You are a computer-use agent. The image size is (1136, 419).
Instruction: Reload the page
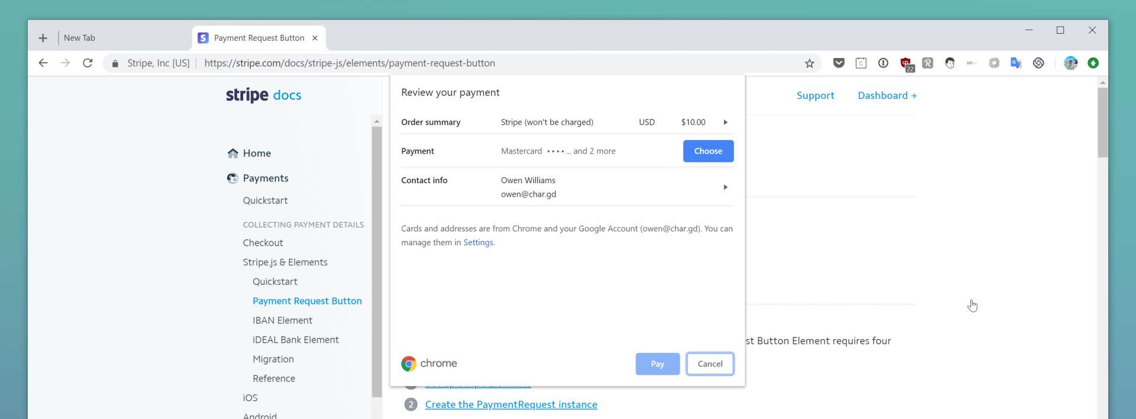point(88,63)
